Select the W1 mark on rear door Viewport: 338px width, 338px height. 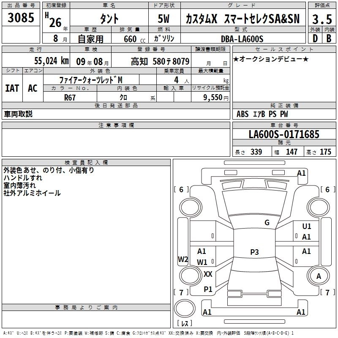(202, 262)
